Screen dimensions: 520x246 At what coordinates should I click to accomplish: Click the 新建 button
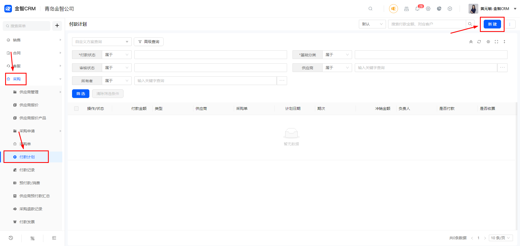[x=492, y=24]
